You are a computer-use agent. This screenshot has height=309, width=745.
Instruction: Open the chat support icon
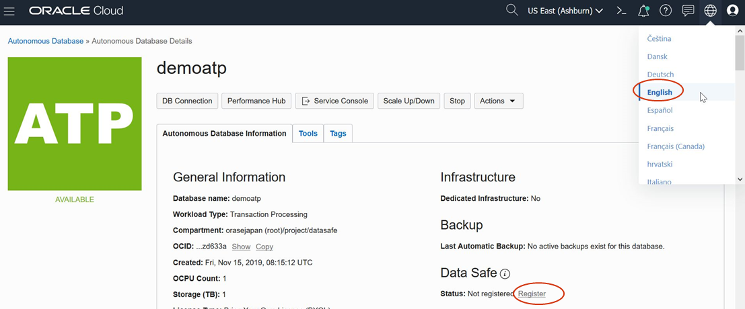click(x=688, y=11)
